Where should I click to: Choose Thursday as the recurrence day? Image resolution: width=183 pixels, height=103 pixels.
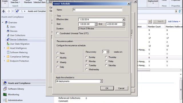[x=106, y=57]
